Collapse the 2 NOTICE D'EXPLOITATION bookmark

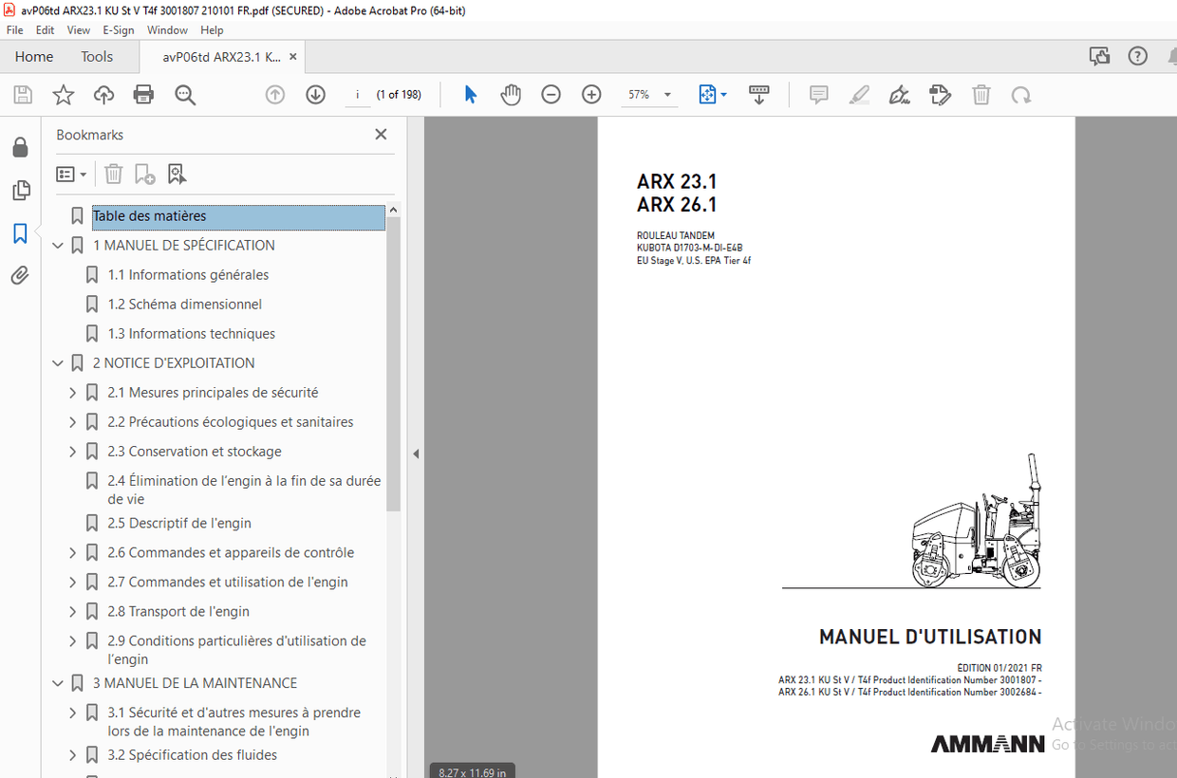pyautogui.click(x=57, y=362)
